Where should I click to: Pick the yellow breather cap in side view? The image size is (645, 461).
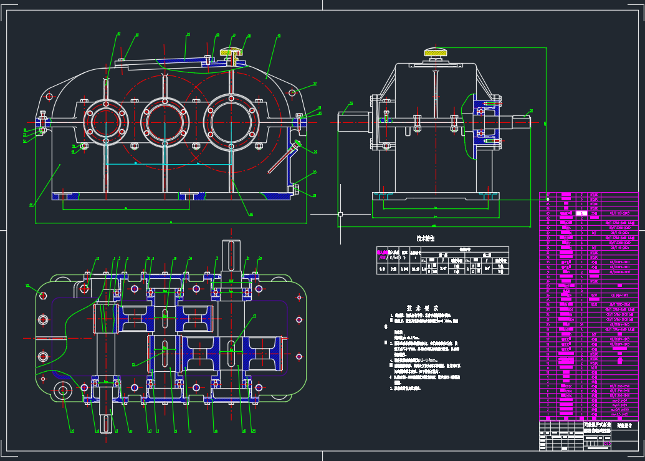click(x=436, y=52)
